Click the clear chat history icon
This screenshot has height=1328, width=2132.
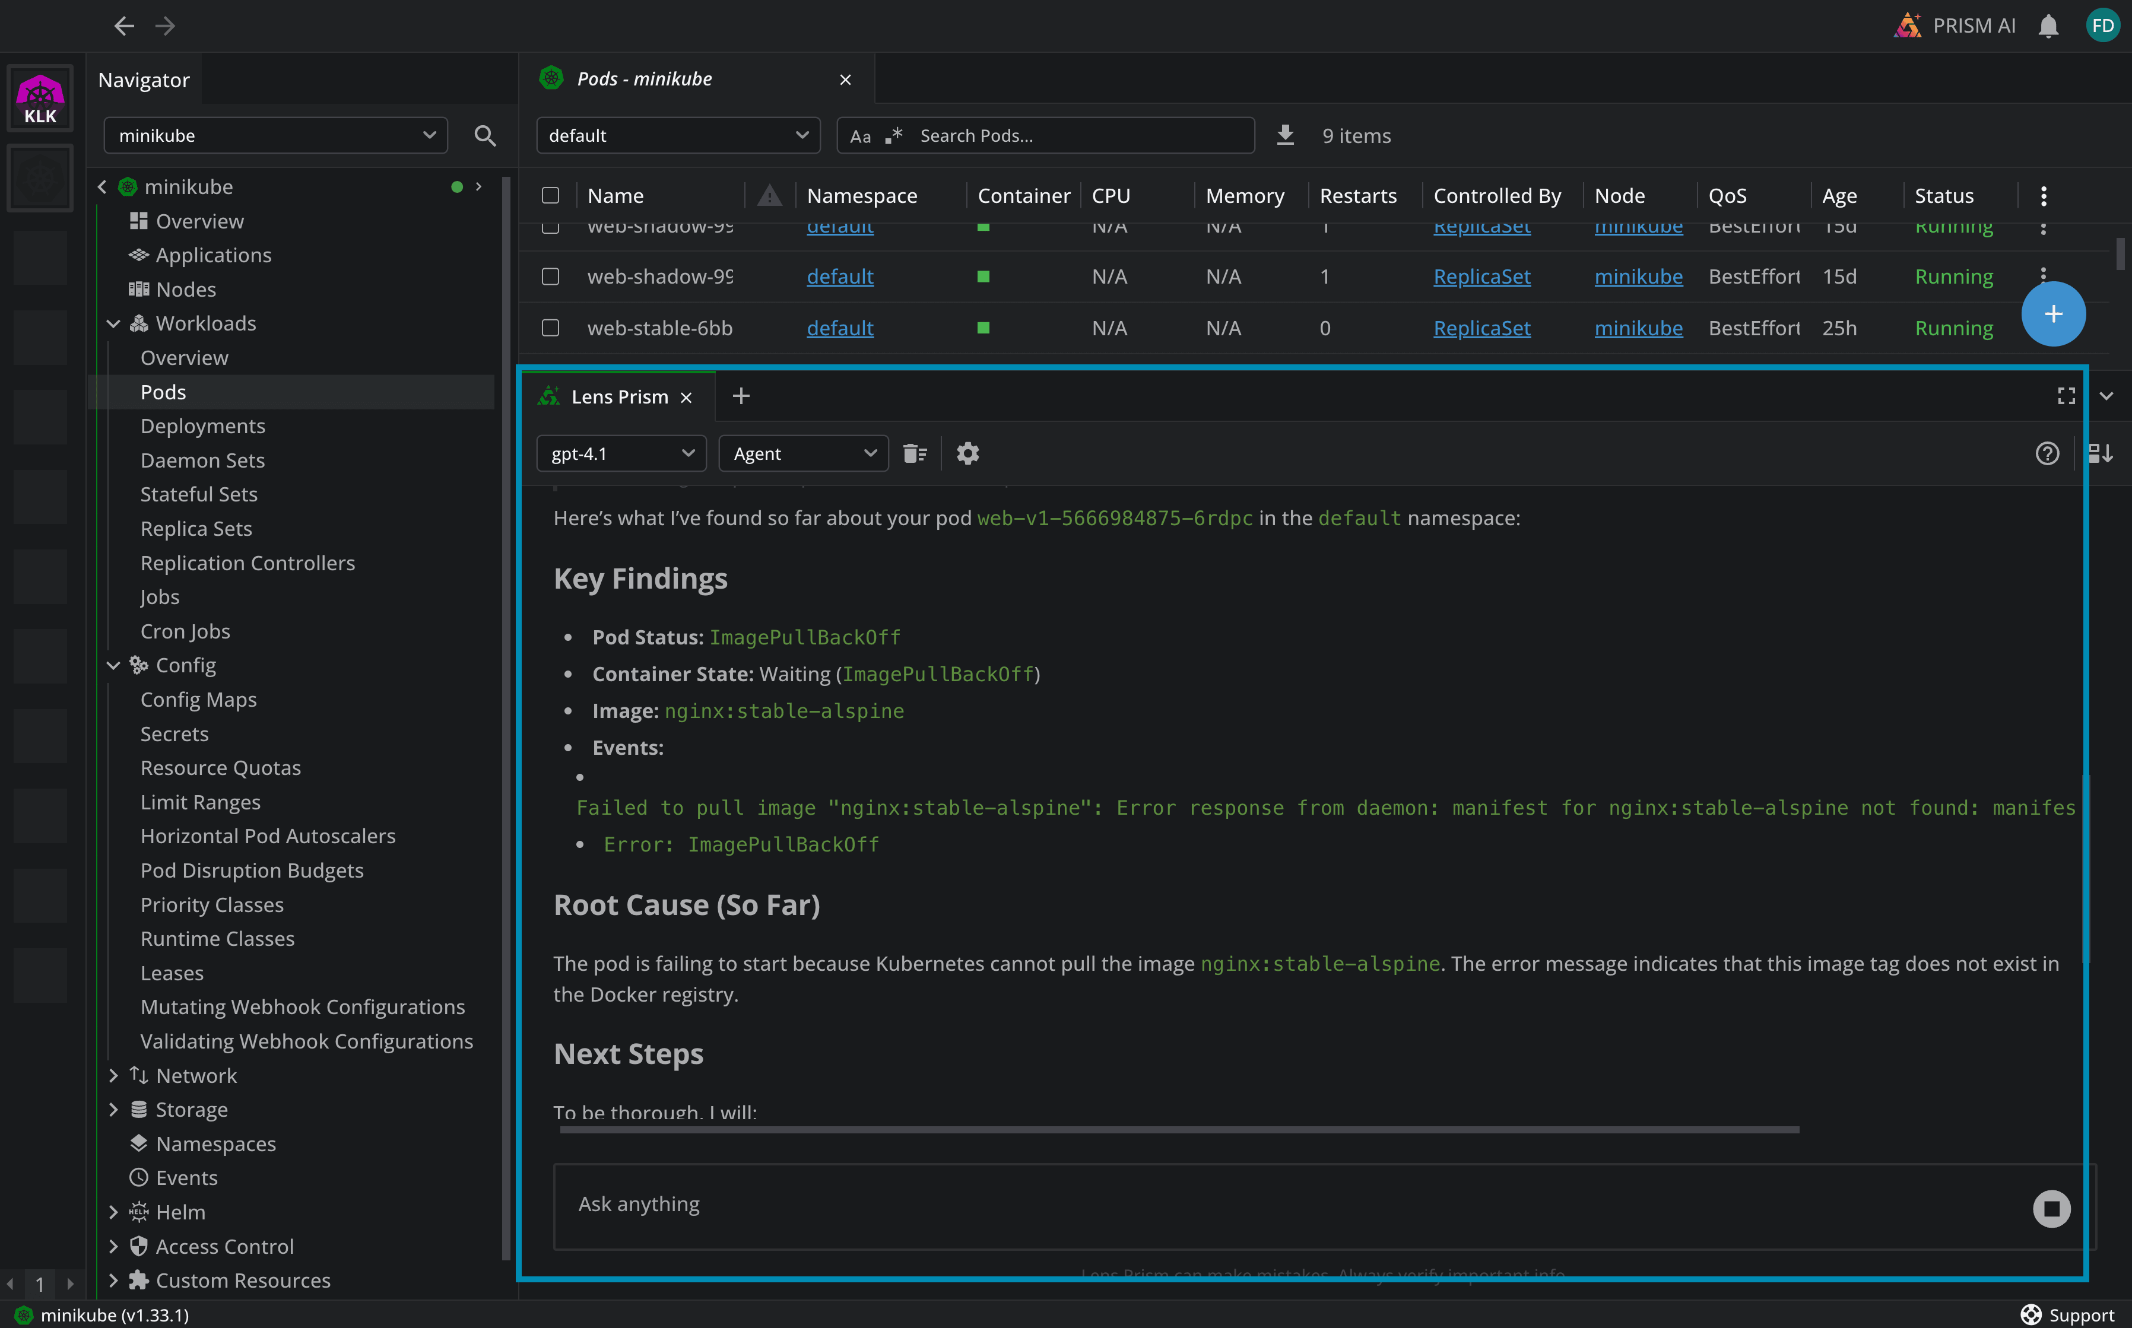[x=915, y=453]
